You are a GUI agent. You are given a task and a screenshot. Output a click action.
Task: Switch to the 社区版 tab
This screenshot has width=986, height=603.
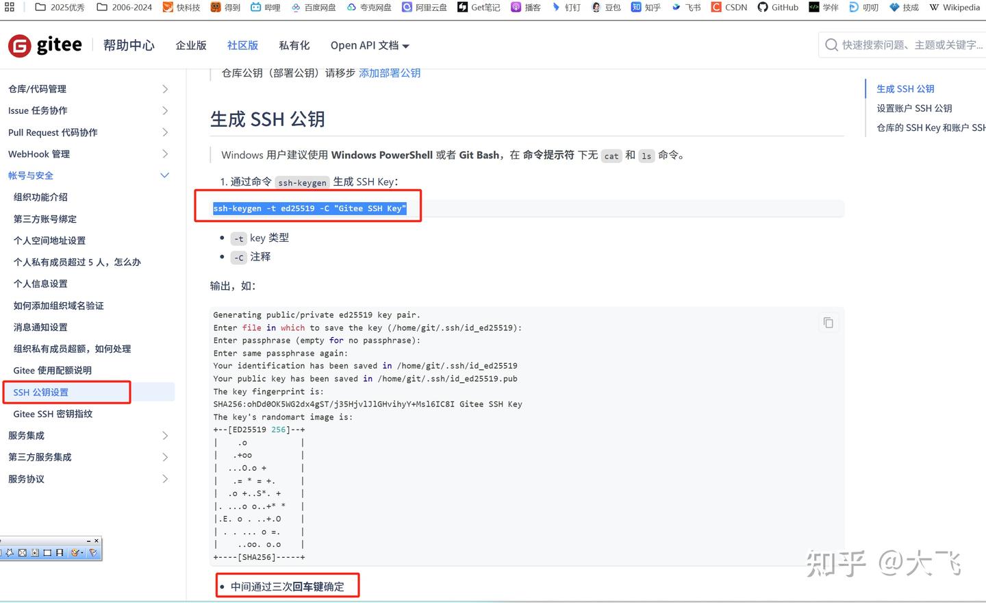tap(242, 45)
